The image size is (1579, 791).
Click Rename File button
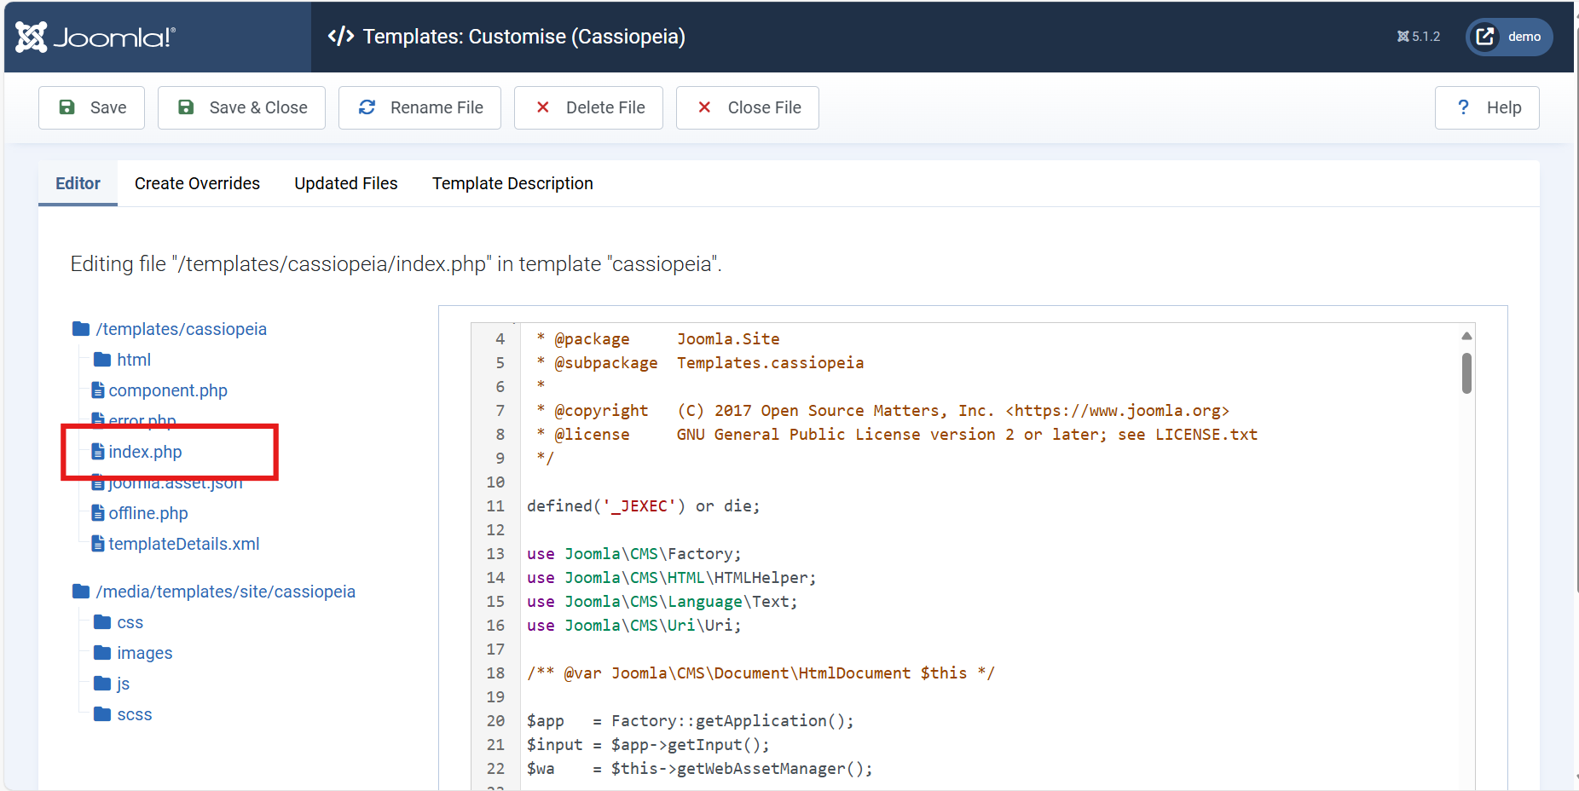(x=419, y=107)
